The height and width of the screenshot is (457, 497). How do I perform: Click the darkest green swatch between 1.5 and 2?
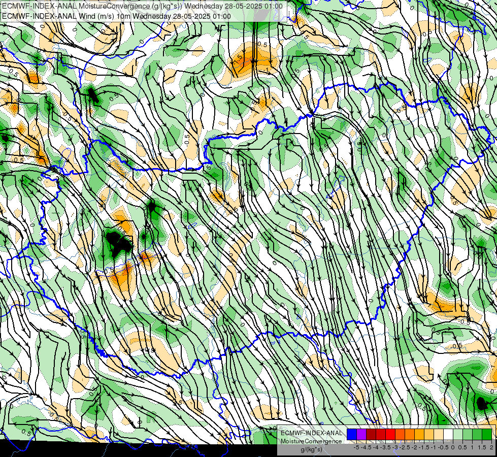coord(486,435)
